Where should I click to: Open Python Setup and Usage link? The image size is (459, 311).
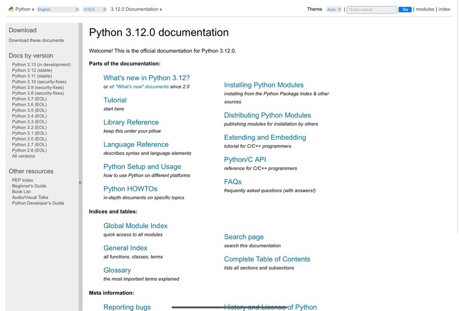pyautogui.click(x=142, y=167)
